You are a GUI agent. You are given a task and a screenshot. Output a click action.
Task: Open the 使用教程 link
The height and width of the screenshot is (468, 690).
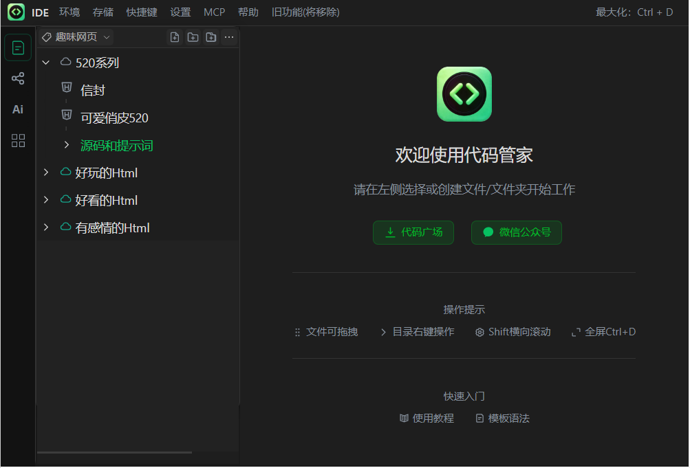click(x=427, y=419)
